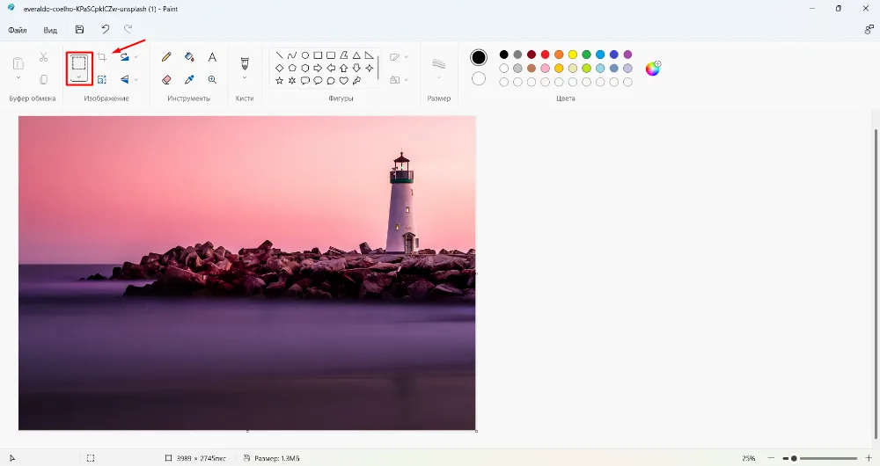880x466 pixels.
Task: Open the Кисти brushes dropdown
Action: pos(245,77)
